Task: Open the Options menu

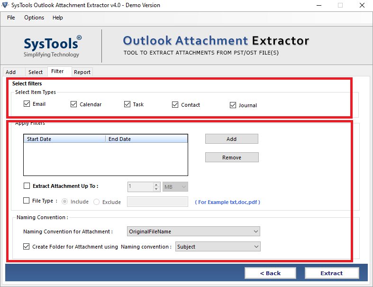Action: pyautogui.click(x=34, y=18)
